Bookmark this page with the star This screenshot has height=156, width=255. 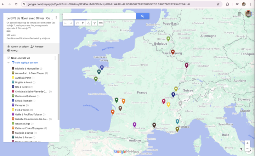(218, 4)
